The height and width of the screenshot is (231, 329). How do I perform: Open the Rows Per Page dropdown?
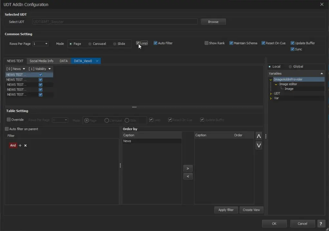click(x=46, y=44)
